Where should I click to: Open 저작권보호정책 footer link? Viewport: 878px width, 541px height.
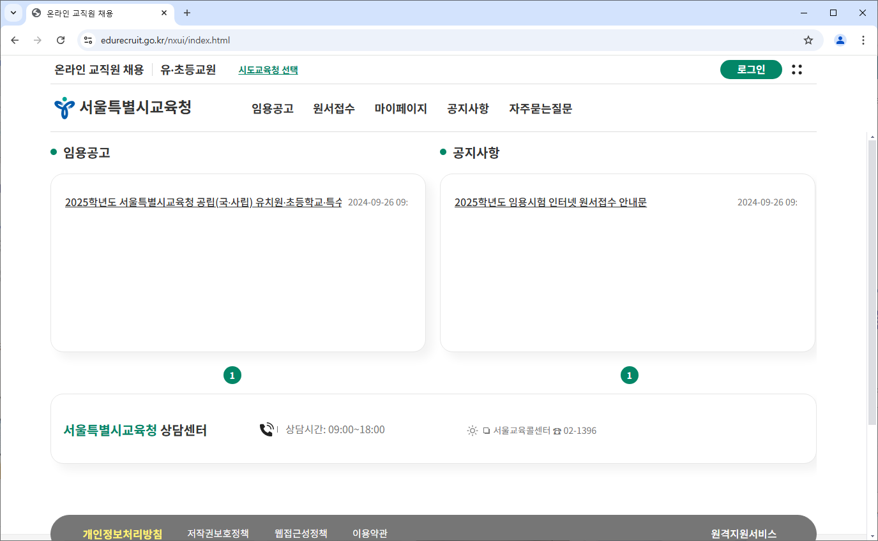pos(218,533)
